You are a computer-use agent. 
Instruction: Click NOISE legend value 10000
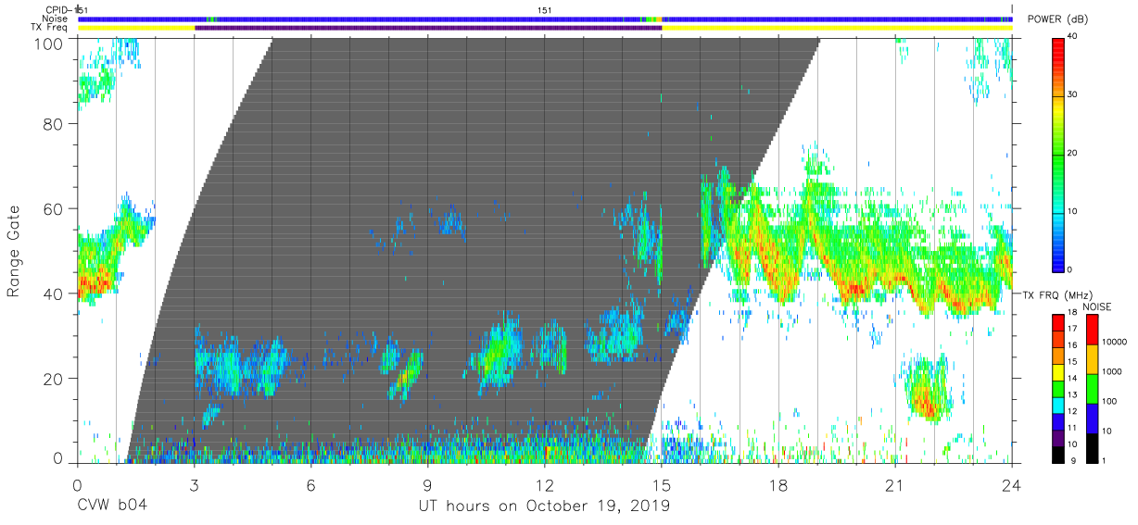pos(1113,342)
